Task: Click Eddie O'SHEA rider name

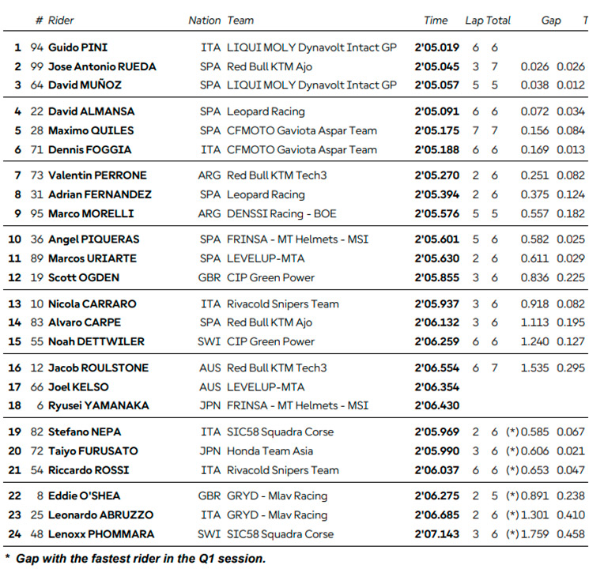Action: click(84, 496)
